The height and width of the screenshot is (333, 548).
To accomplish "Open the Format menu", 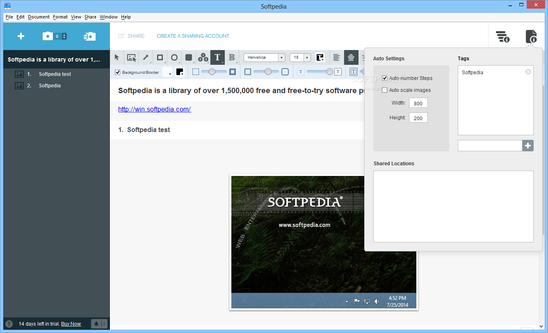I will pos(60,17).
